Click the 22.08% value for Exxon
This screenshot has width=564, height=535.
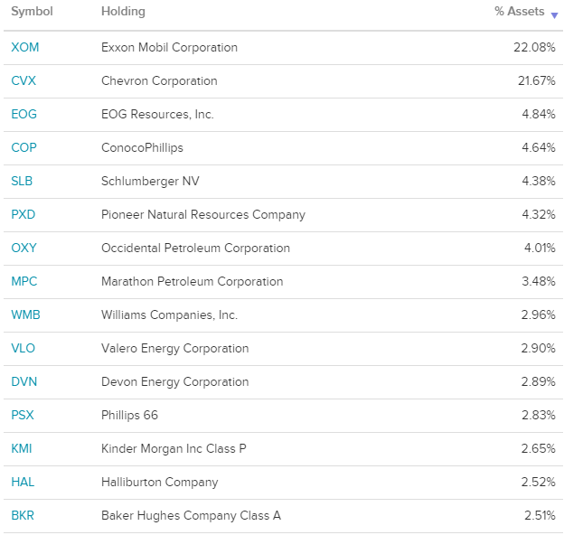[x=534, y=47]
